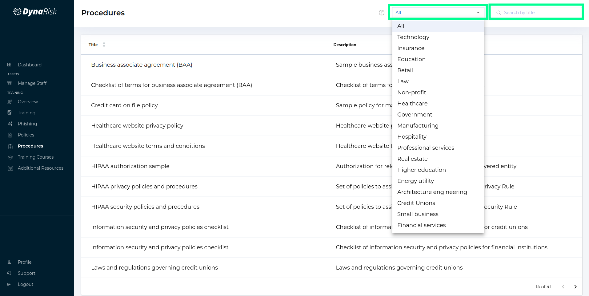Open HIPAA privacy policies and procedures
Viewport: 589px width, 296px height.
[332, 187]
